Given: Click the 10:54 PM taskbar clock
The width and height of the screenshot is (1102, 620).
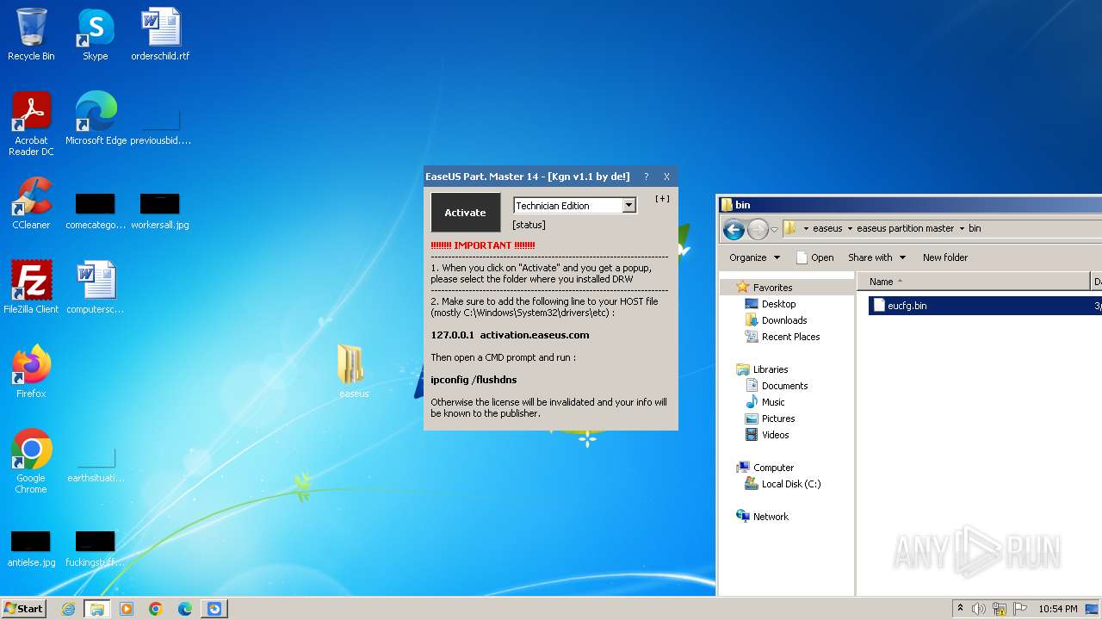Looking at the screenshot, I should (x=1058, y=609).
